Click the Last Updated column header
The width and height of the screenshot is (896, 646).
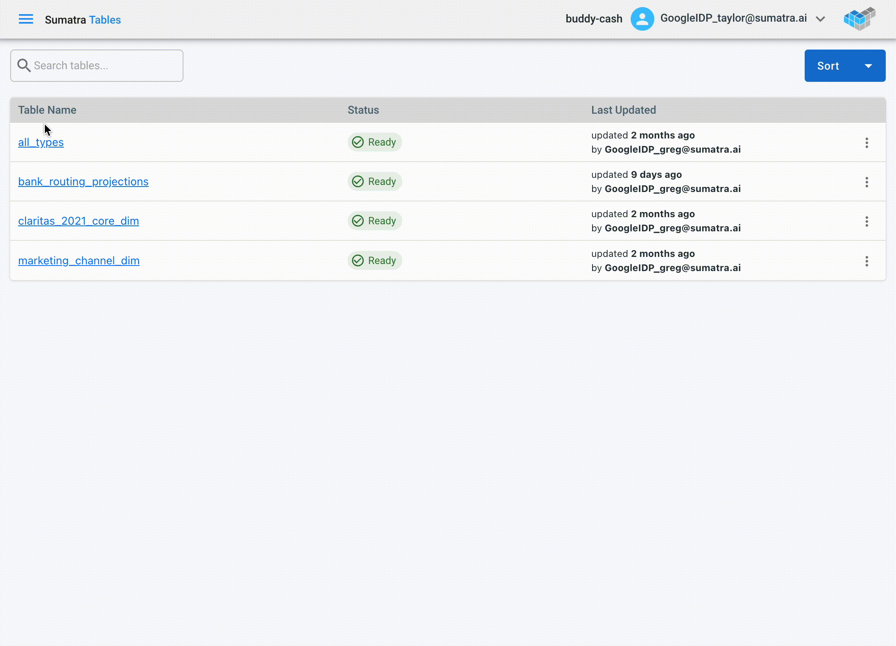coord(623,110)
